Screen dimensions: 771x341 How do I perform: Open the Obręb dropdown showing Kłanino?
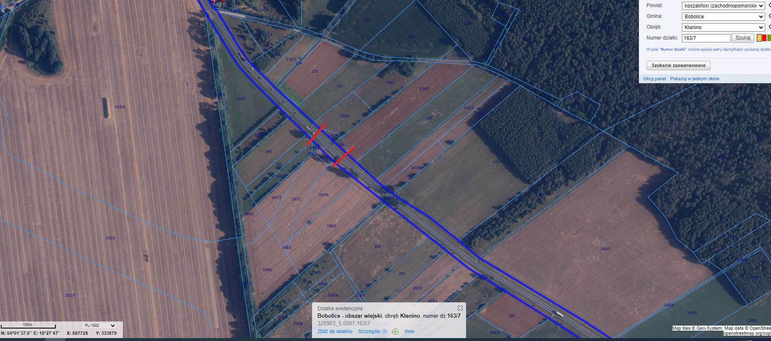pyautogui.click(x=723, y=27)
